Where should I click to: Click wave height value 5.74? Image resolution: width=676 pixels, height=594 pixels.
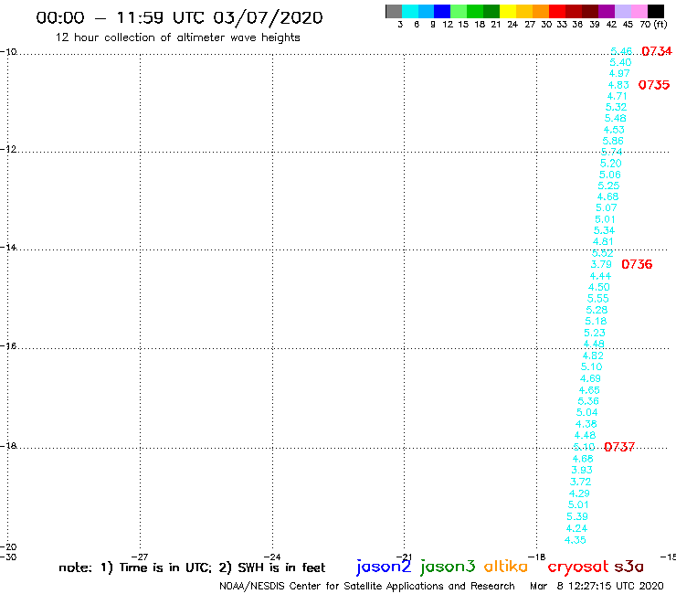pyautogui.click(x=611, y=152)
